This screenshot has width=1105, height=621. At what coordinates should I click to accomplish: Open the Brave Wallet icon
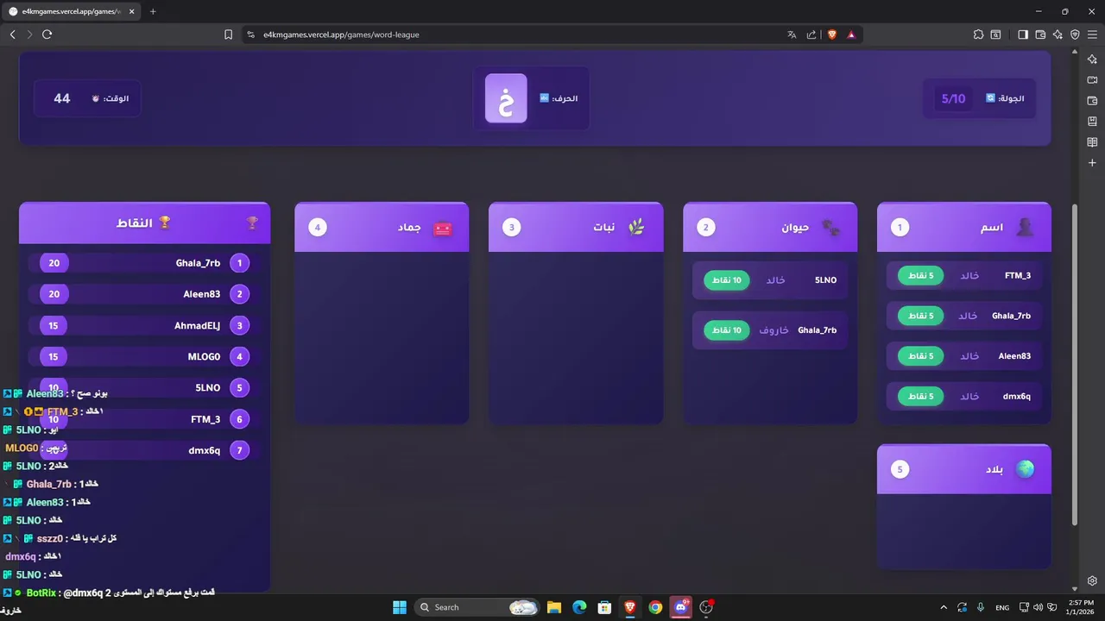pyautogui.click(x=1040, y=34)
